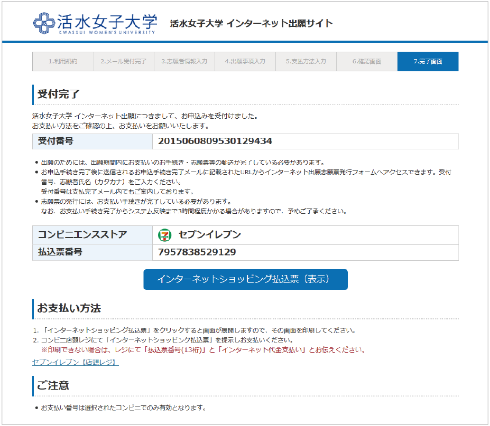This screenshot has height=426, width=490.
Task: Go to step 1.利用規約 tab
Action: click(x=63, y=61)
